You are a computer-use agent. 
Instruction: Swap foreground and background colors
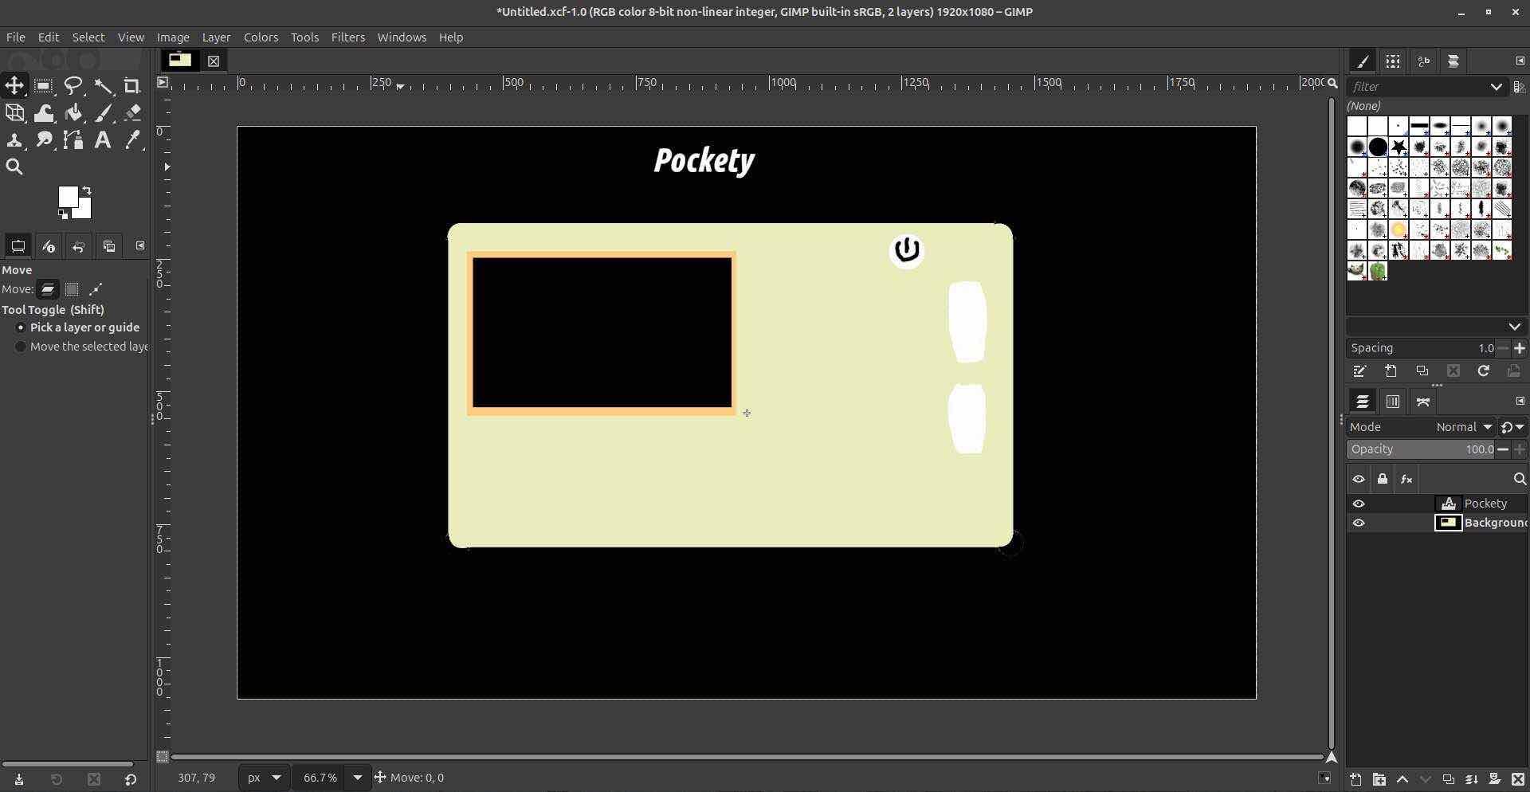[87, 191]
